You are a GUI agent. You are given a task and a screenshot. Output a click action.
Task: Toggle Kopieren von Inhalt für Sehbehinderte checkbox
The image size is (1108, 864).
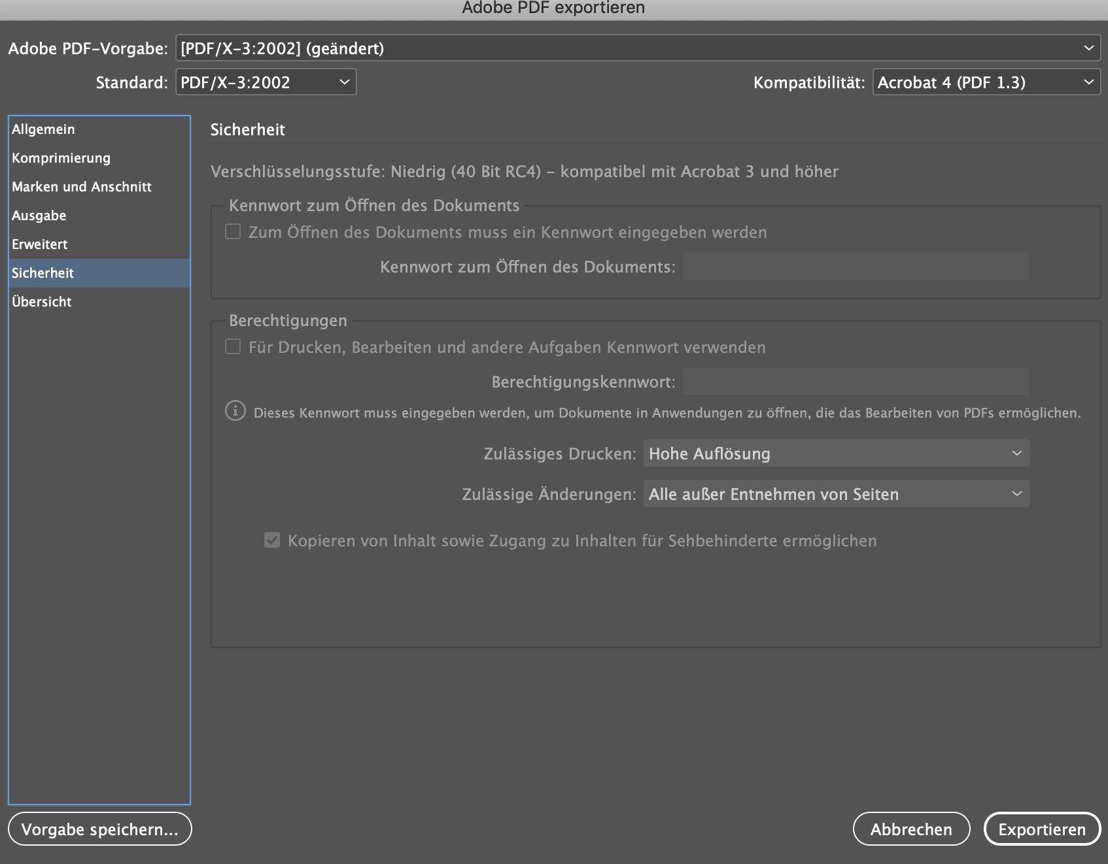click(272, 540)
